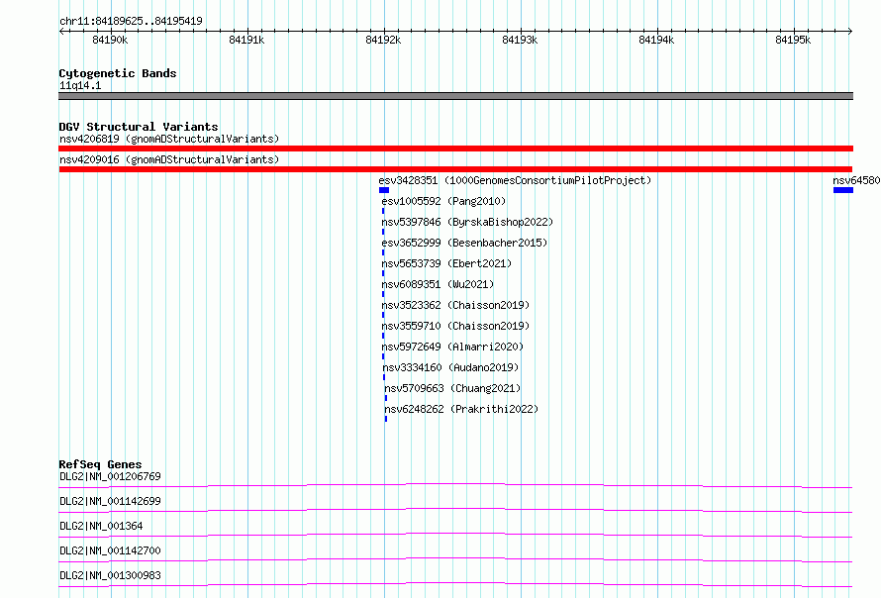Screen dimensions: 881x598
Task: Open variant nsv4209016 gnomAD label
Action: pos(169,159)
